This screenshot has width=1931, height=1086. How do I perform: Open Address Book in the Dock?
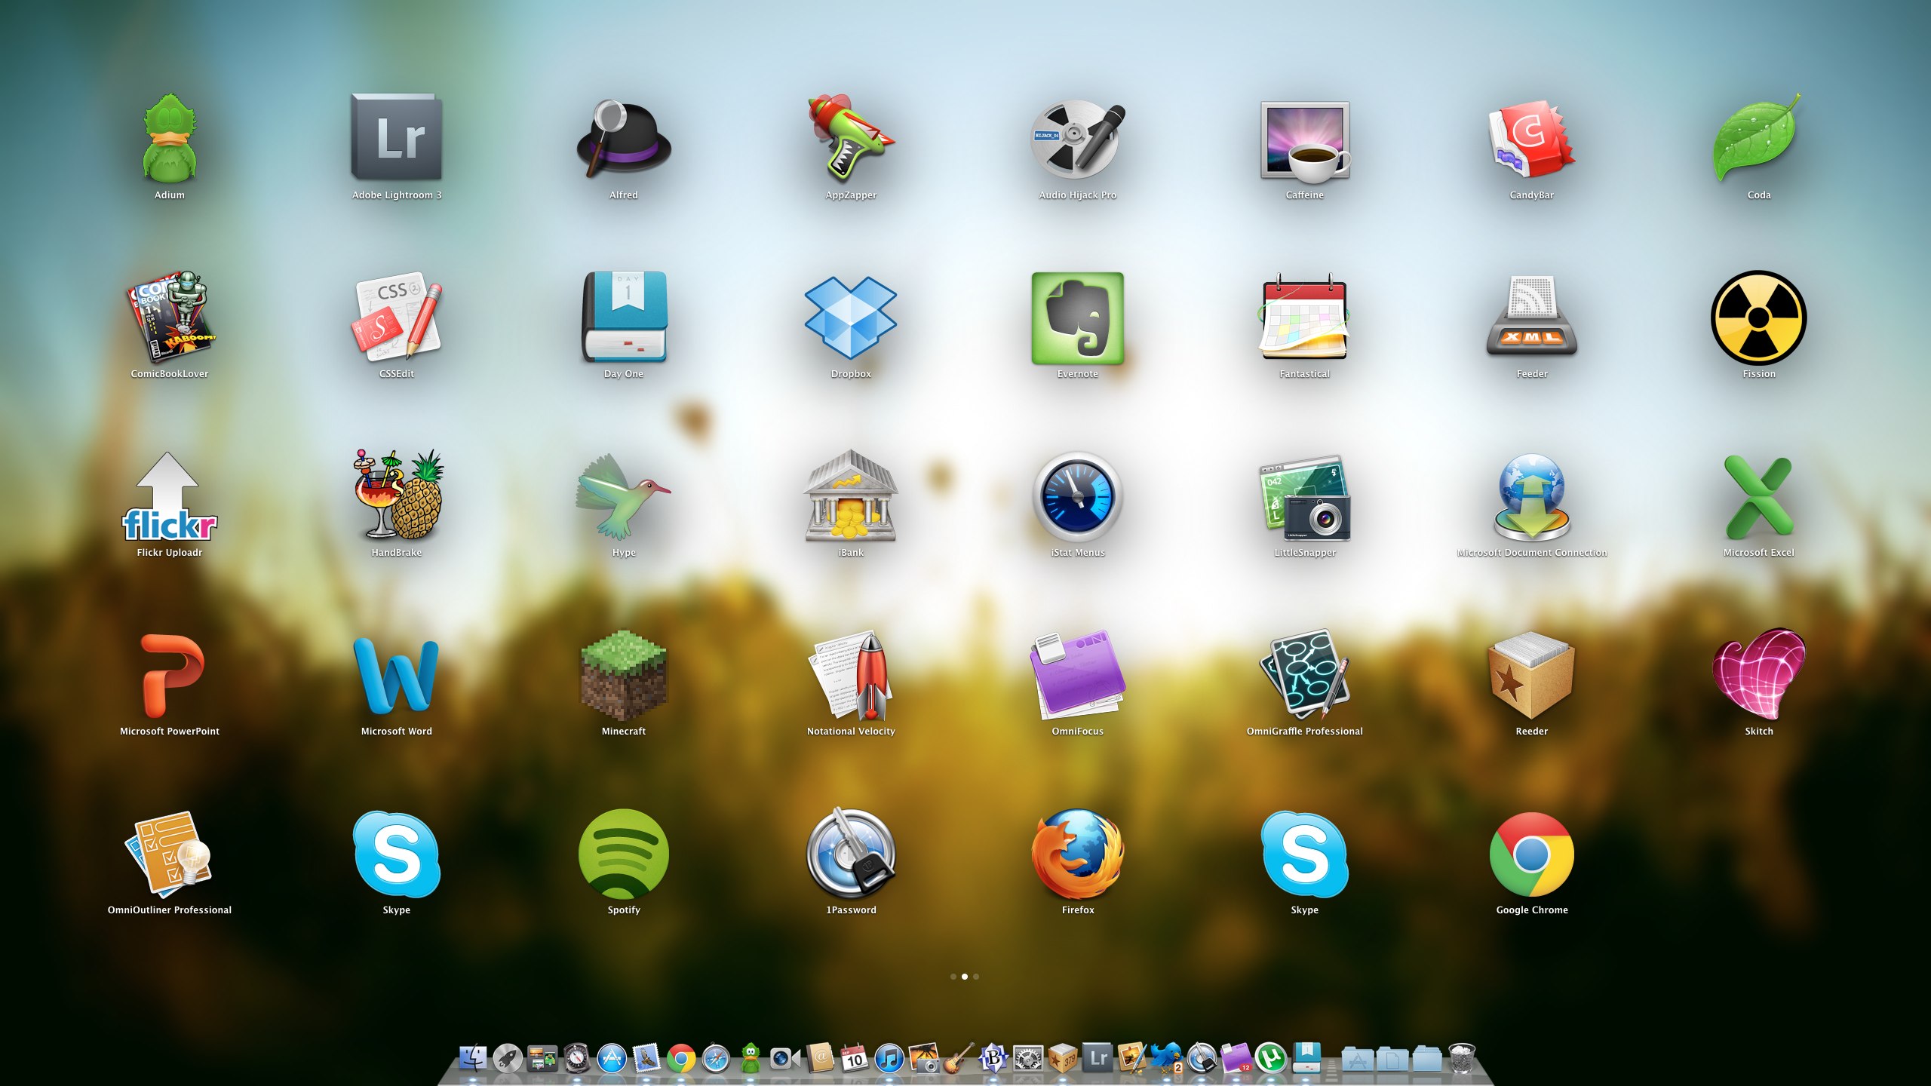(x=820, y=1058)
